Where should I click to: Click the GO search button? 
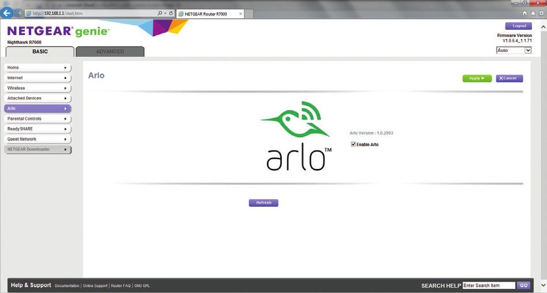523,286
